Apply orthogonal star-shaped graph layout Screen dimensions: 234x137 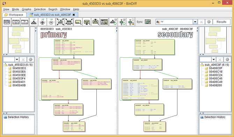pos(43,22)
